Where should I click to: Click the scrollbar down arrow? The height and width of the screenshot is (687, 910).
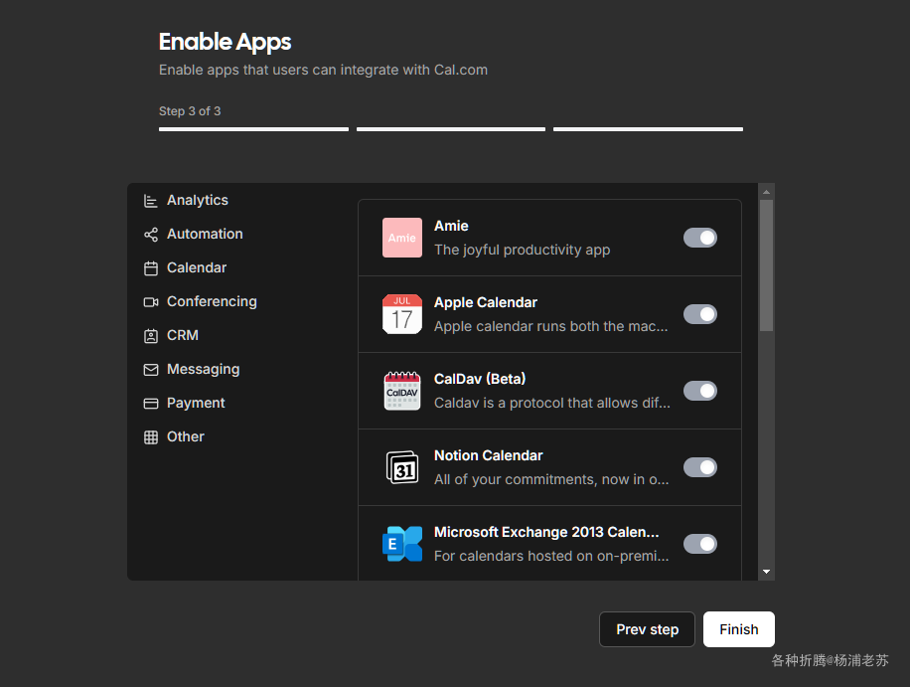coord(766,572)
